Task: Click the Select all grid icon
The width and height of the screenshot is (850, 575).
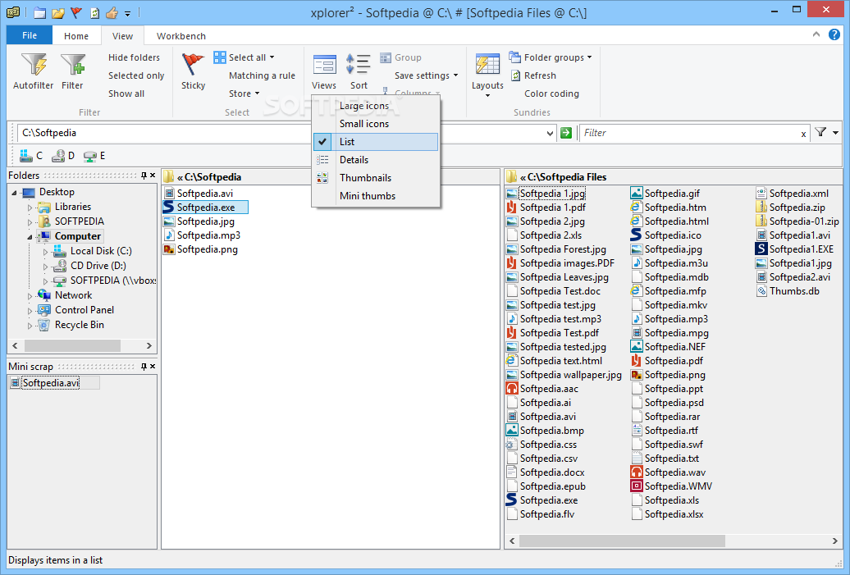Action: point(220,57)
